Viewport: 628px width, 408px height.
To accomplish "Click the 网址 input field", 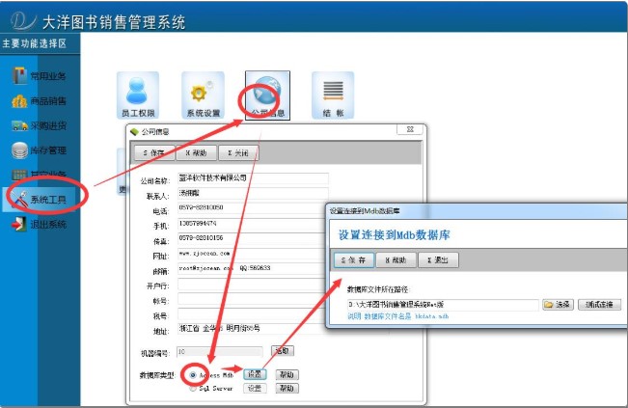I will click(253, 254).
